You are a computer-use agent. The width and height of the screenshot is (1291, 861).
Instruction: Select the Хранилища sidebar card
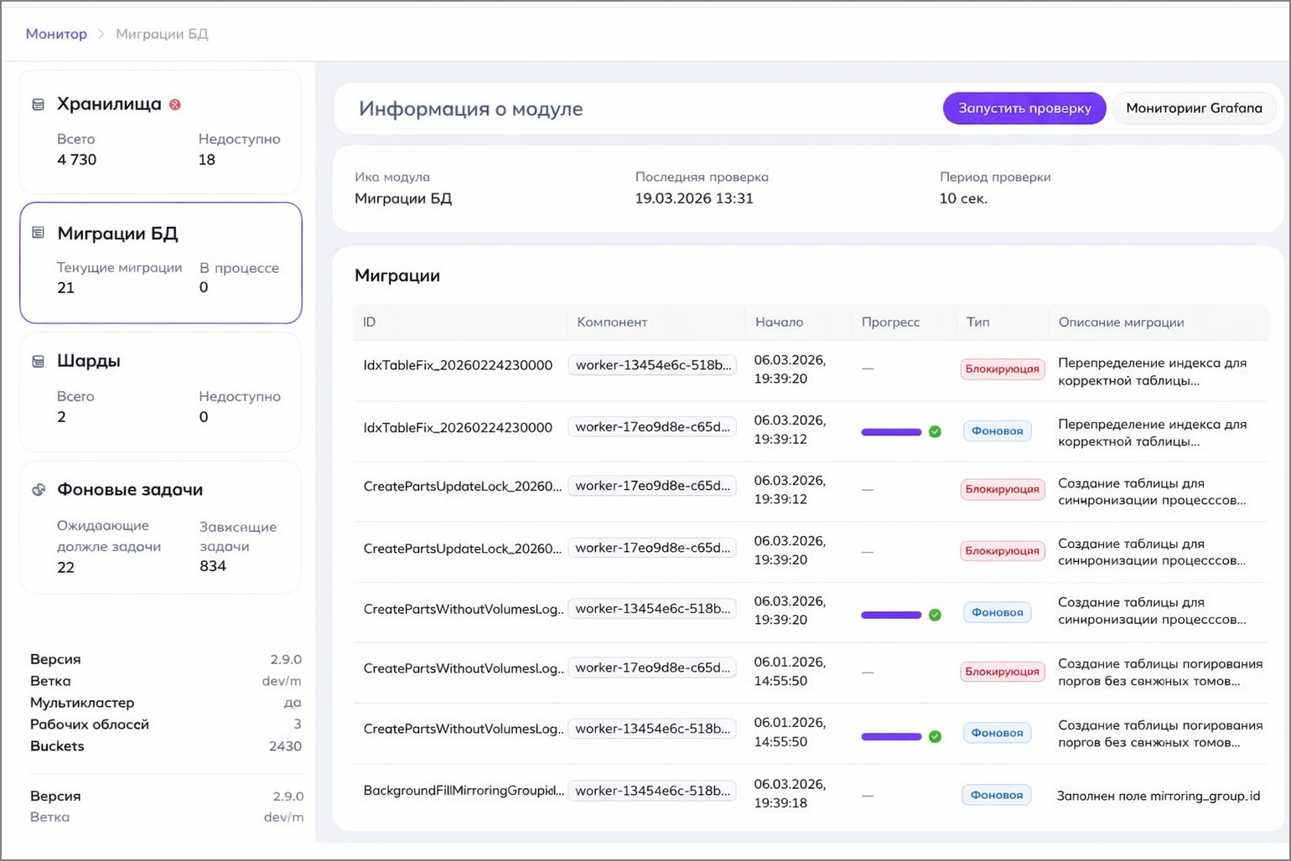coord(160,131)
